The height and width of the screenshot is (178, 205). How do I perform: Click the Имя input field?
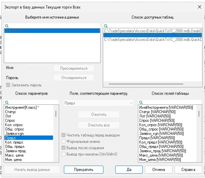[38, 68]
